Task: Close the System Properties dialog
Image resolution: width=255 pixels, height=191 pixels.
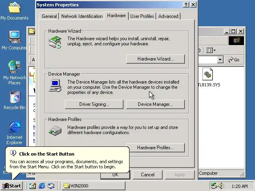Action: (x=193, y=4)
